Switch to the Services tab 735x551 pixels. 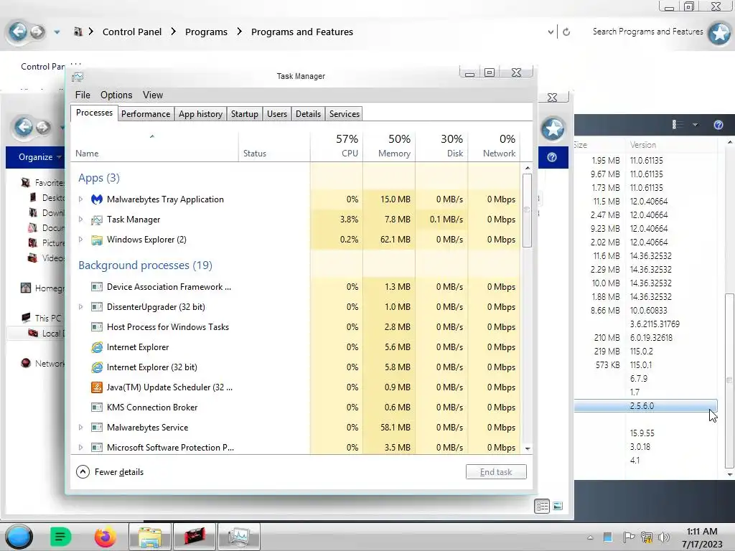tap(344, 114)
